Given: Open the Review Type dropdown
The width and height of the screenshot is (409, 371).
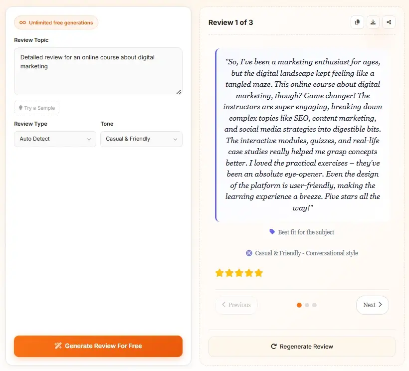Looking at the screenshot, I should [x=55, y=139].
